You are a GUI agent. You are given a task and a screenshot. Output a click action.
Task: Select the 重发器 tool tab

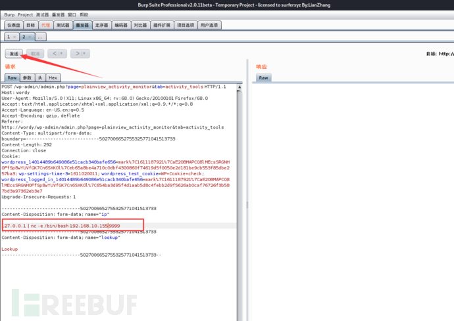click(82, 25)
